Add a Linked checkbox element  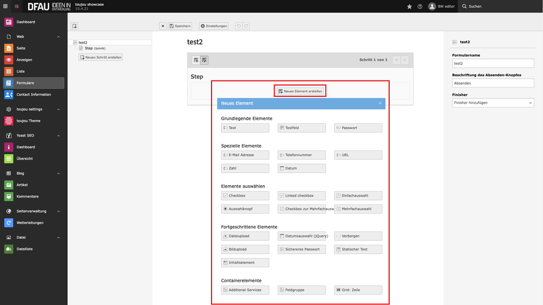302,196
